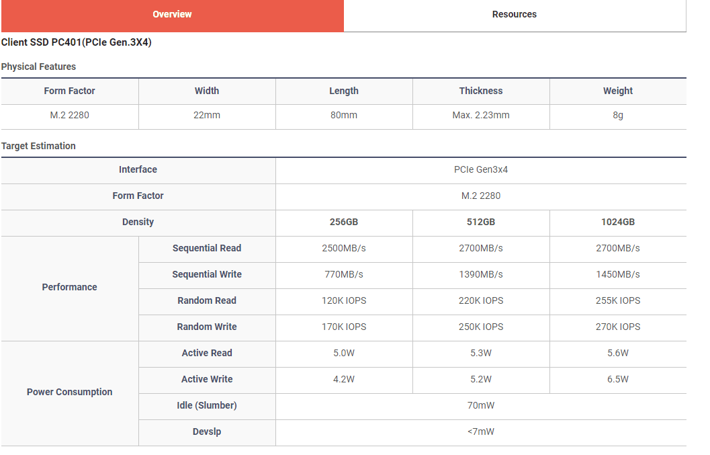Select the 120K IOPS random read value
Viewport: 710px width, 455px height.
[344, 300]
